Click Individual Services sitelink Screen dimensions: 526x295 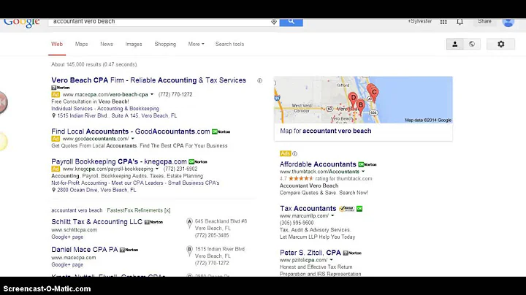72,109
